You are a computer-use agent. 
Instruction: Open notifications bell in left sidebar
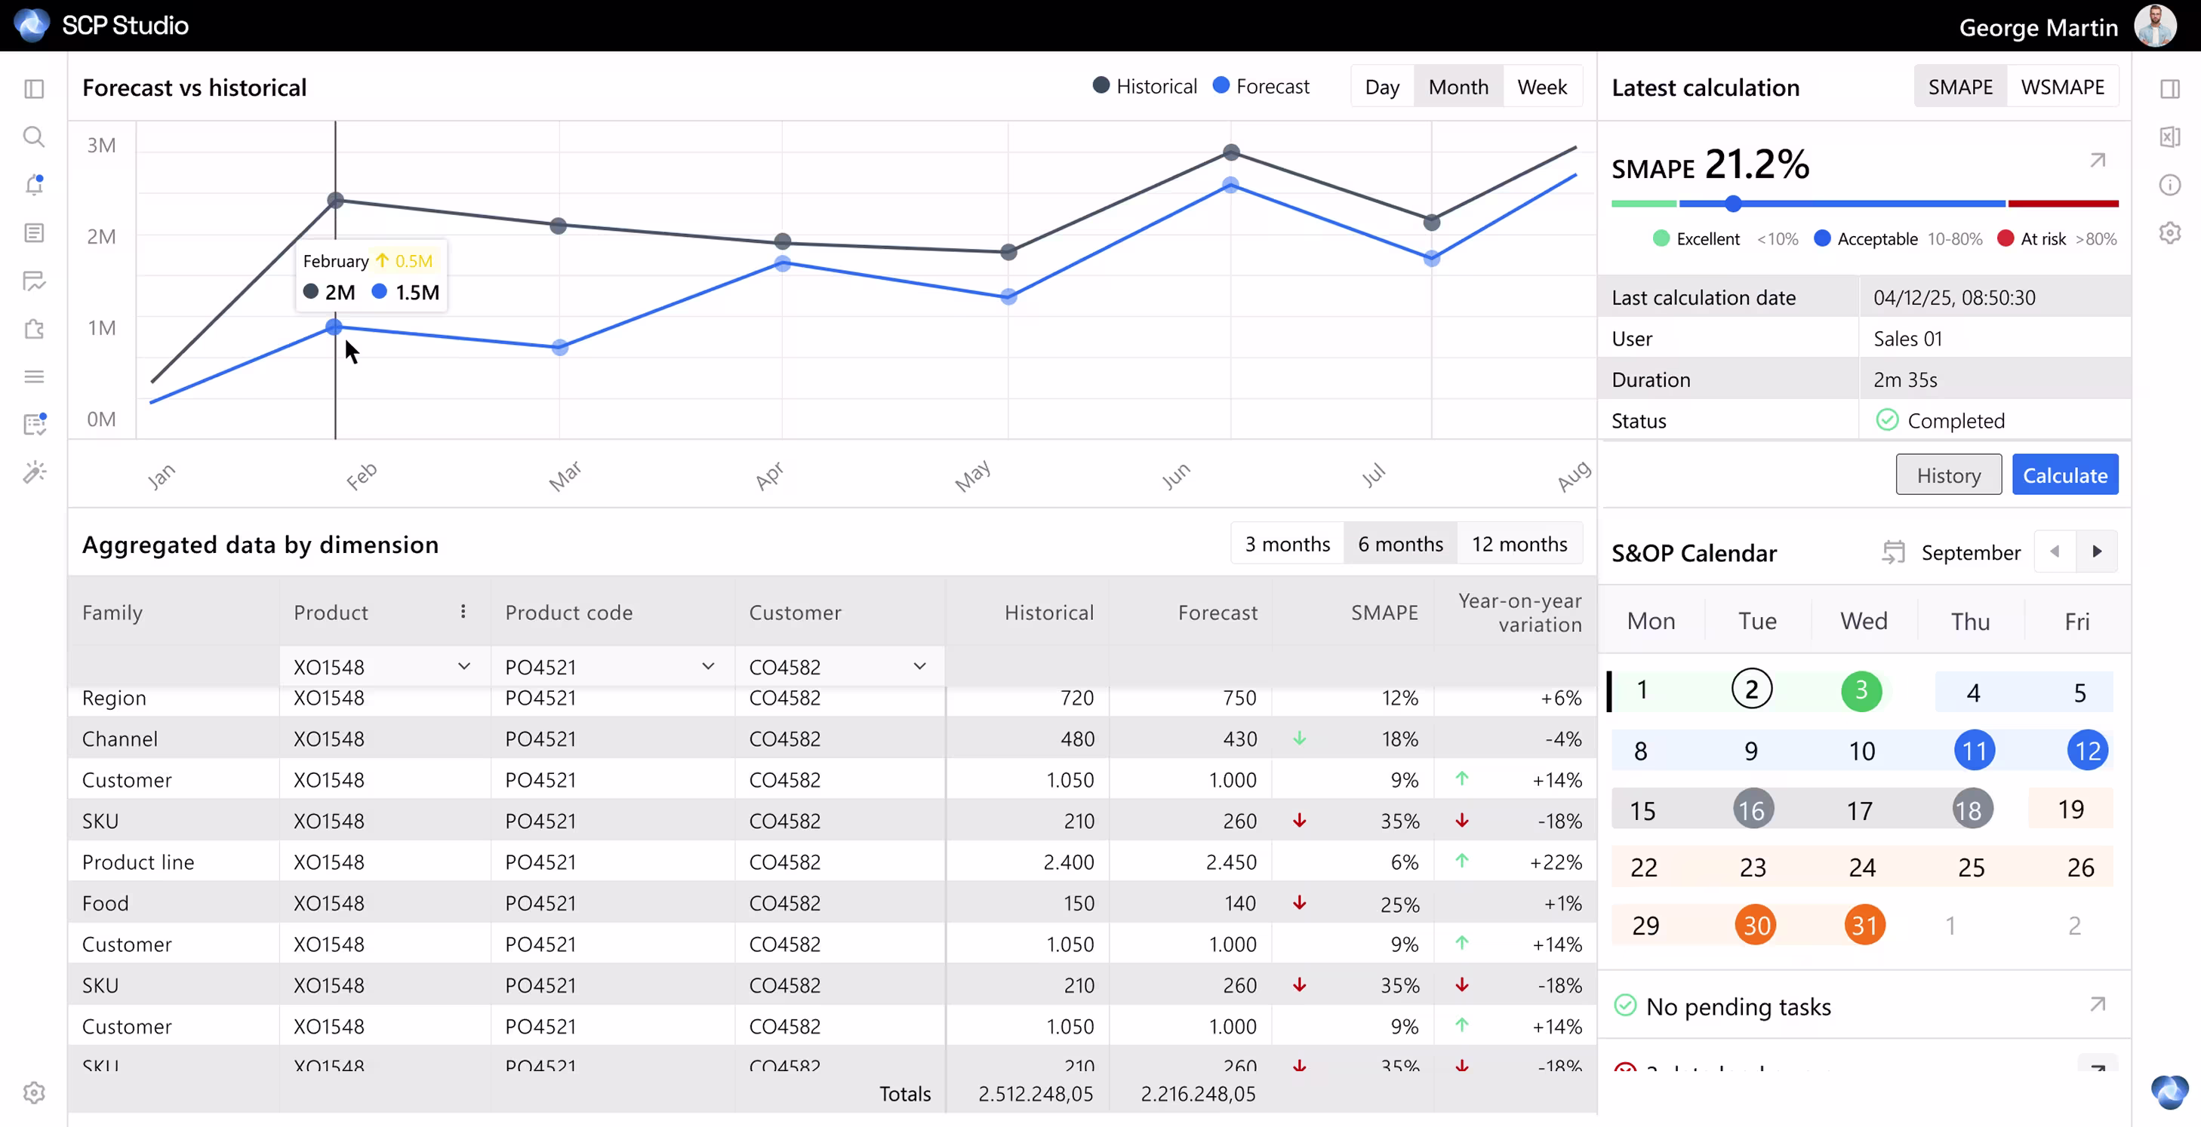[33, 184]
